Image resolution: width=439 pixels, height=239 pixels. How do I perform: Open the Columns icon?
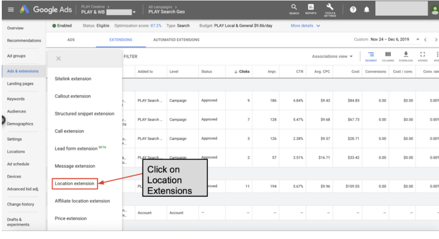point(388,56)
